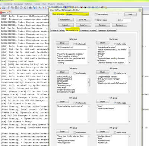Click the Export... button
Screen dimensions: 149x146
click(x=83, y=25)
